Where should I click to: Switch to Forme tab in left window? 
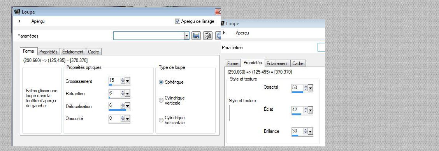click(x=28, y=51)
